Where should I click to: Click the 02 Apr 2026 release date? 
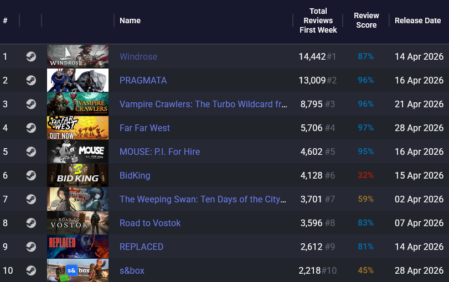[x=419, y=200]
